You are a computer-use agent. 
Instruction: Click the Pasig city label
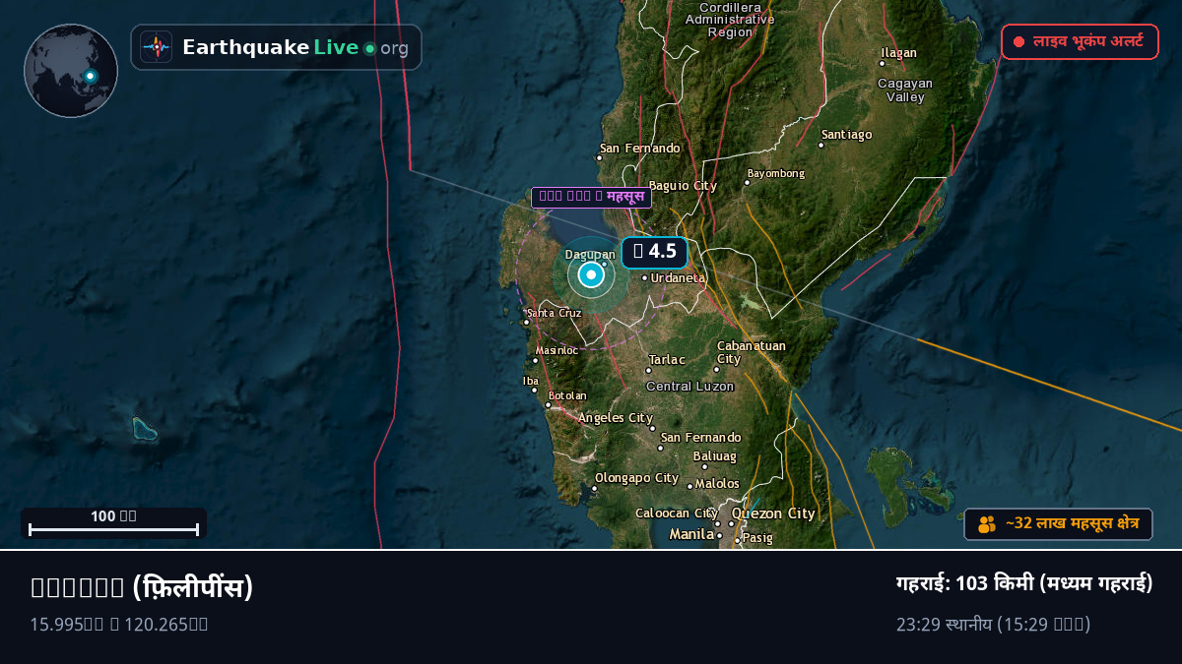coord(758,538)
